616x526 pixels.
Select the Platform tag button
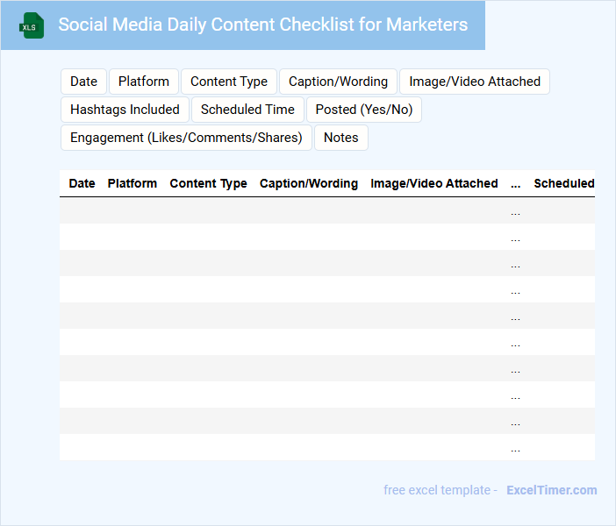(144, 82)
